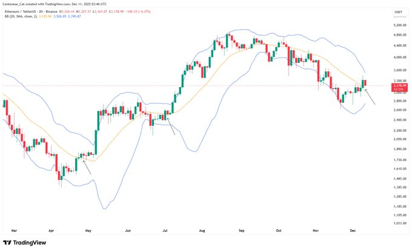Open the USDT currency selector
The height and width of the screenshot is (251, 412).
(398, 12)
